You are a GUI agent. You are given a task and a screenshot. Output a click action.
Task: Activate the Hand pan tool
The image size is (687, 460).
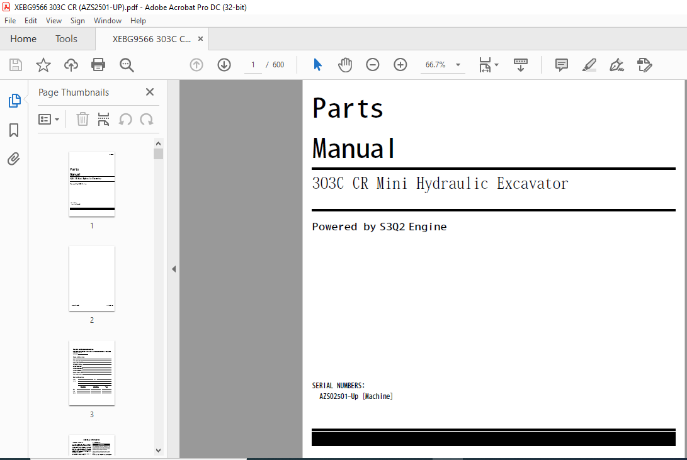pyautogui.click(x=345, y=65)
